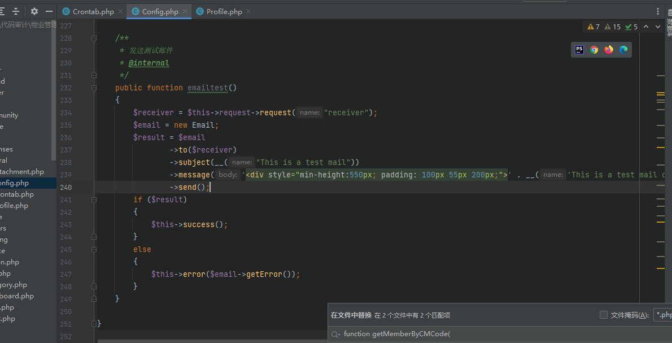
Task: Open editor tabs more options menu
Action: (x=658, y=11)
